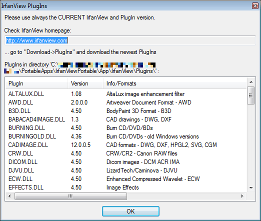Click the horizontal scrollbar thumb
This screenshot has width=261, height=221.
[x=70, y=196]
